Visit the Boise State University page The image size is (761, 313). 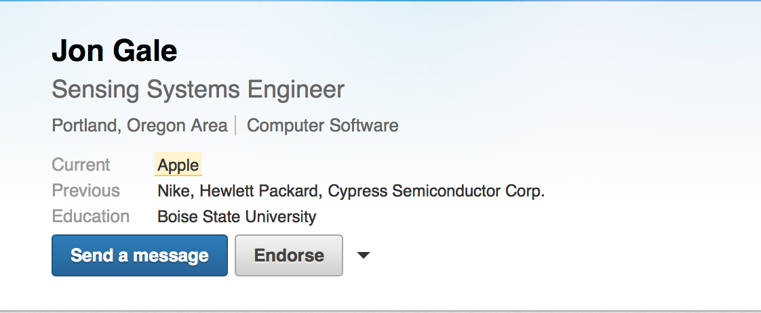click(237, 217)
